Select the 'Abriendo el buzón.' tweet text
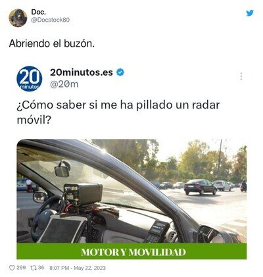Screen dimensions: 263x277 tap(52, 43)
